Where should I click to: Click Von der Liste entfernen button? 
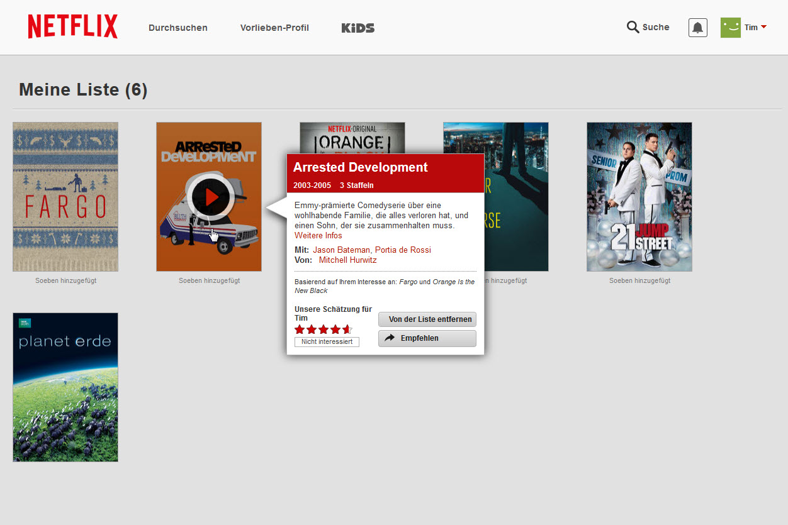[427, 319]
